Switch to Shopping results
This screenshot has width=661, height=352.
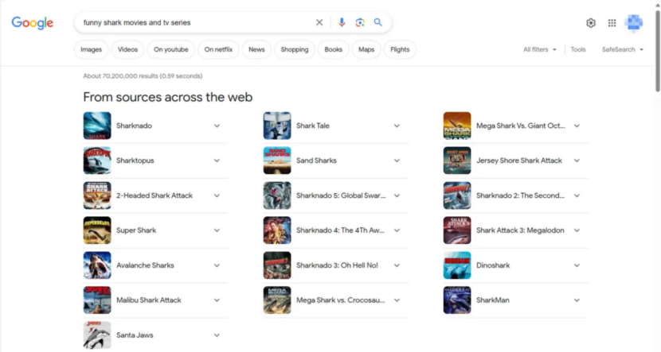point(294,49)
